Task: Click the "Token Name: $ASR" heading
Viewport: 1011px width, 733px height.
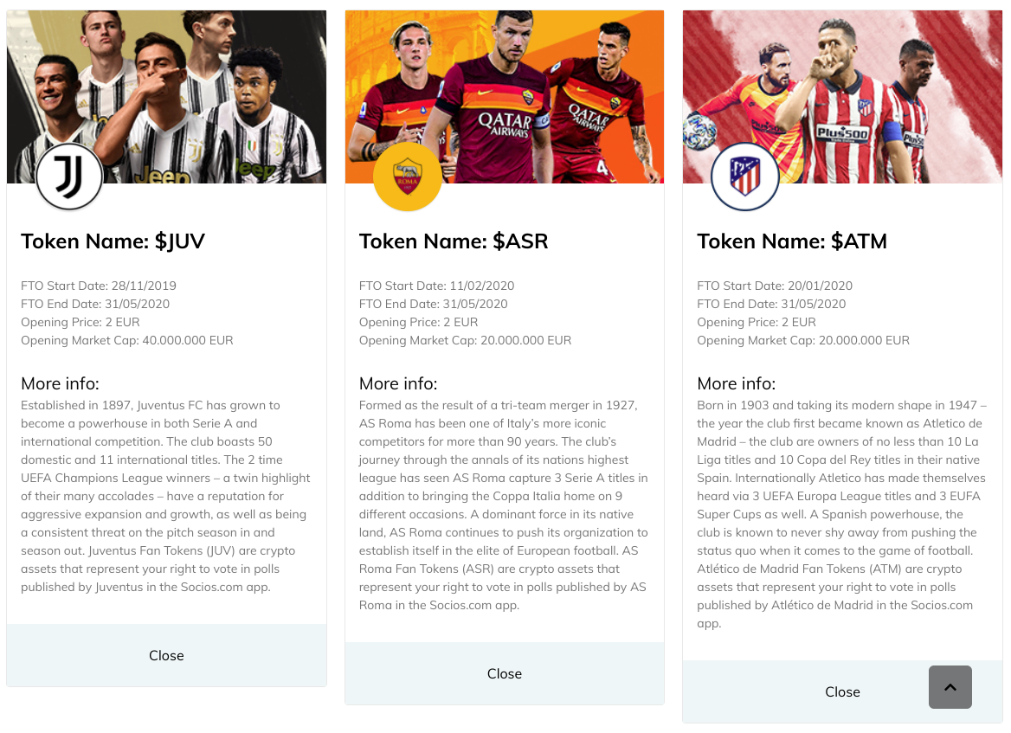Action: pyautogui.click(x=454, y=241)
